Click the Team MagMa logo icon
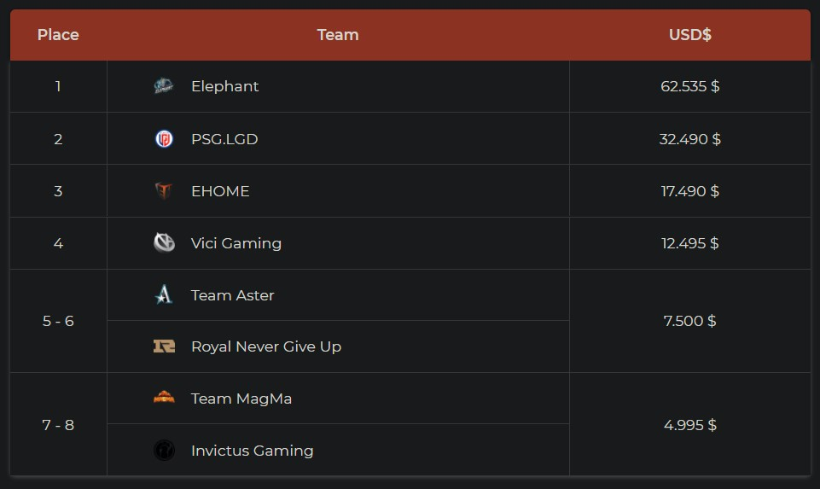This screenshot has width=820, height=489. (164, 398)
